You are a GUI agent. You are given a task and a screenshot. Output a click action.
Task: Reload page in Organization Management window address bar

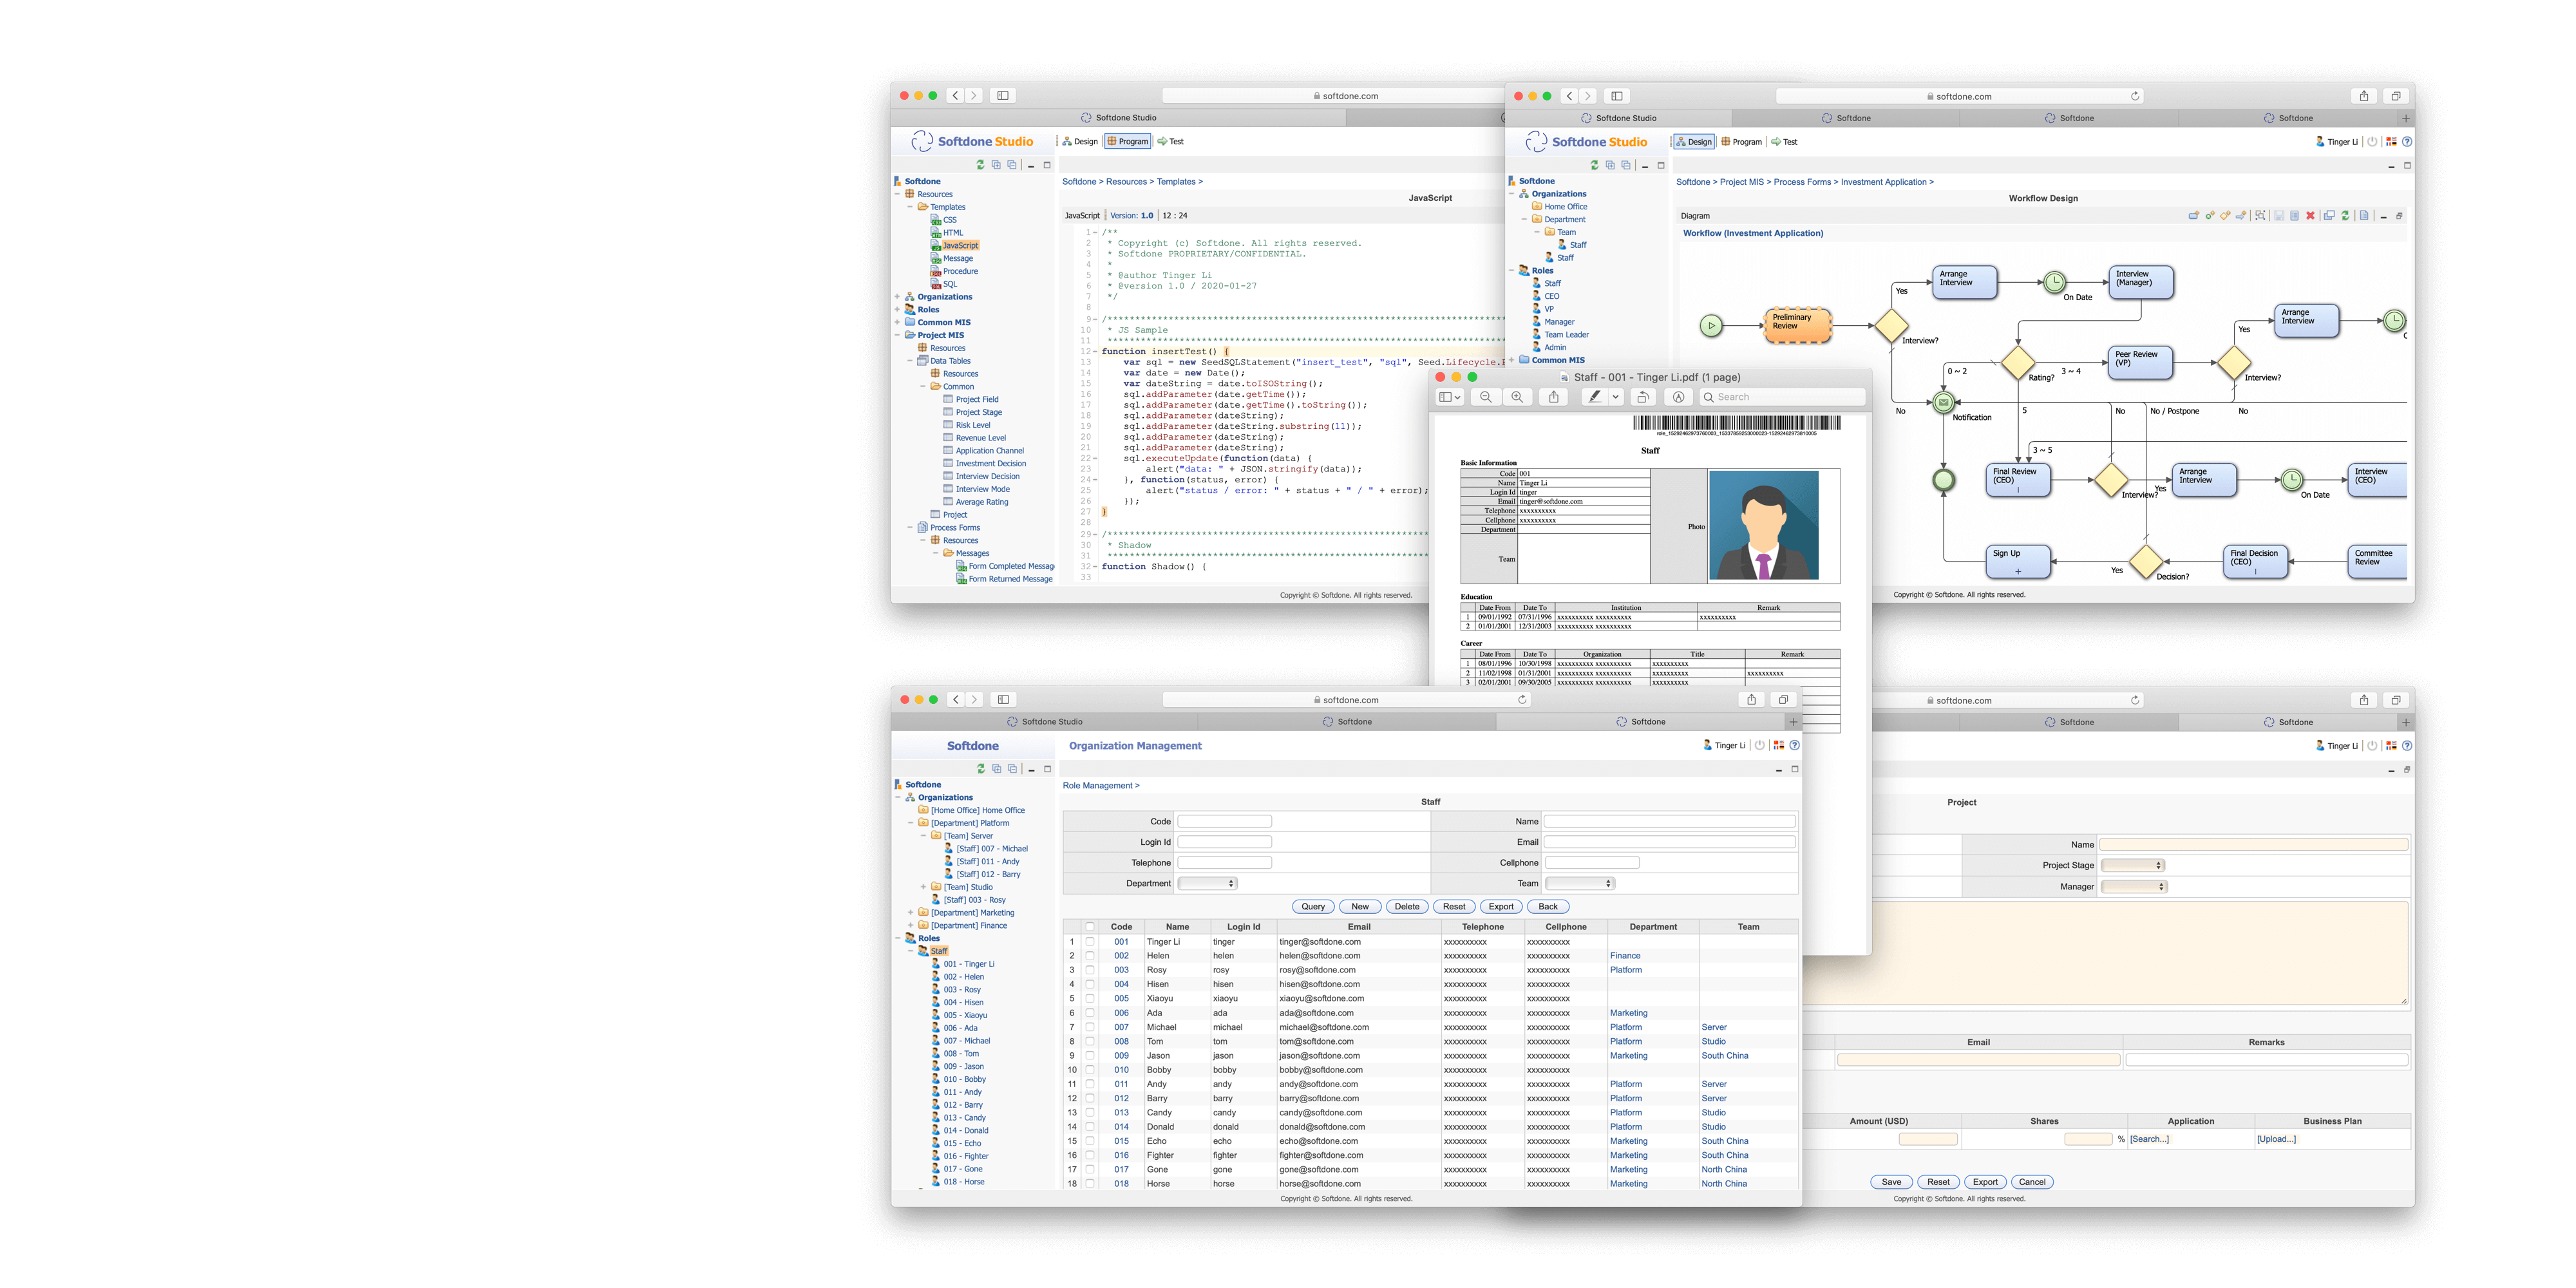[x=1522, y=700]
